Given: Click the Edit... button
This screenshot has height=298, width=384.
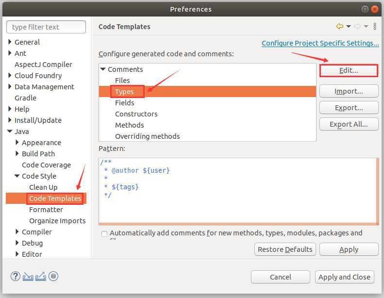Looking at the screenshot, I should (349, 70).
